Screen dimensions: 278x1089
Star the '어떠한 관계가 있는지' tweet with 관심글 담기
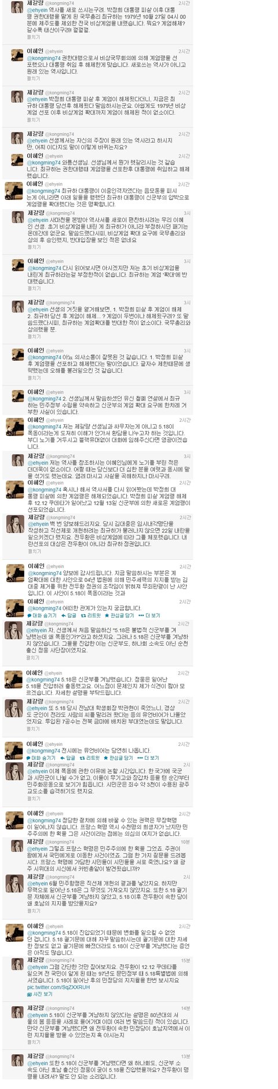pos(114,615)
